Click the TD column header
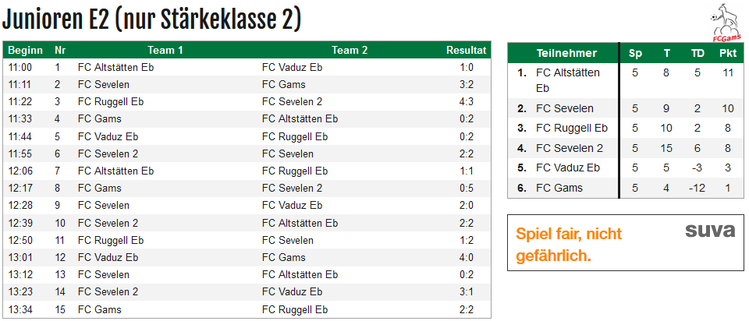749x321 pixels. (698, 53)
